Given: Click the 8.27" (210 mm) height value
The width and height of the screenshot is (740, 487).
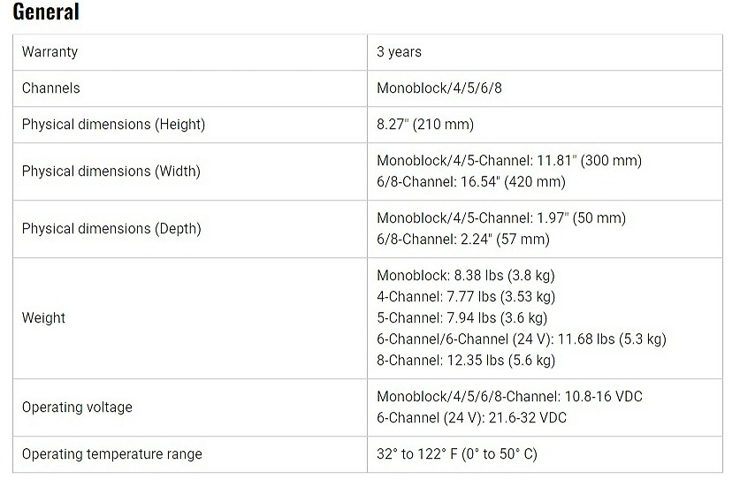Looking at the screenshot, I should point(425,125).
